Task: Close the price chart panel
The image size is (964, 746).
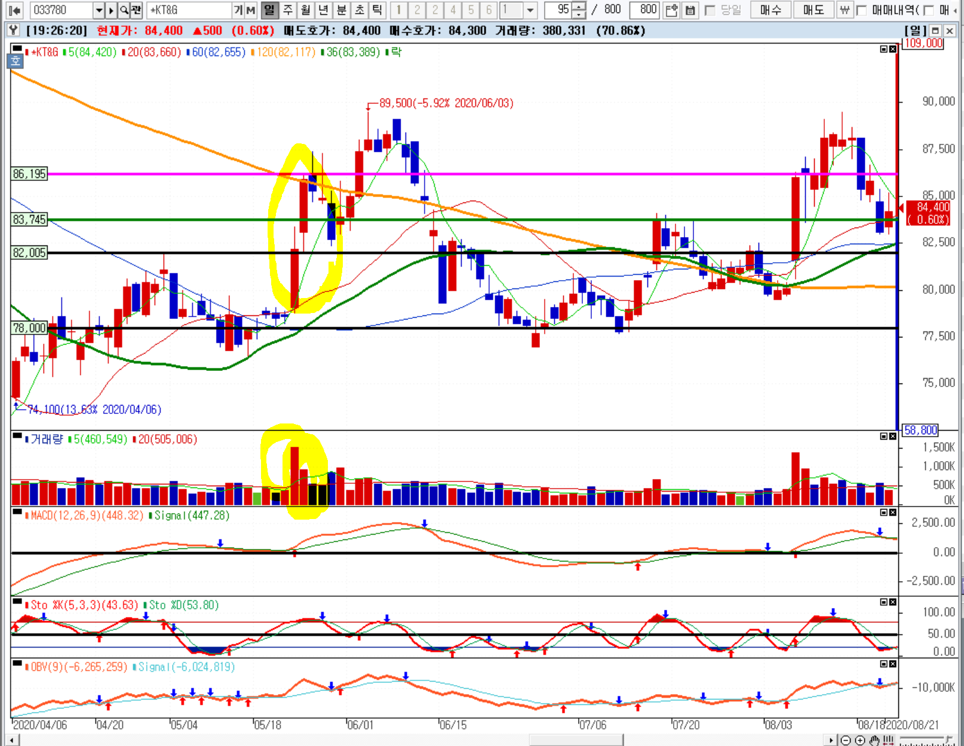Action: [893, 49]
